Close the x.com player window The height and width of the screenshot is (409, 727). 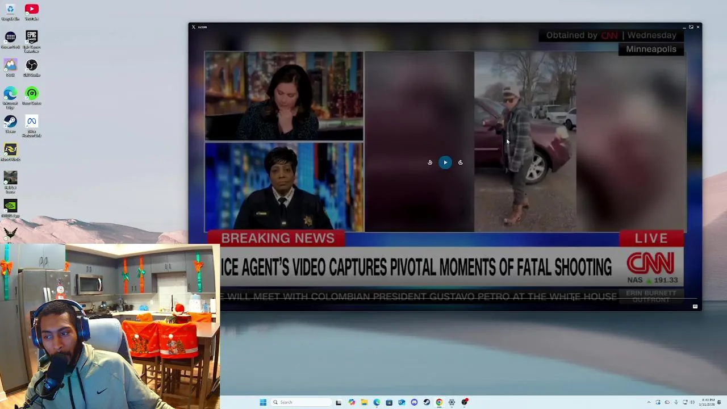pos(698,27)
